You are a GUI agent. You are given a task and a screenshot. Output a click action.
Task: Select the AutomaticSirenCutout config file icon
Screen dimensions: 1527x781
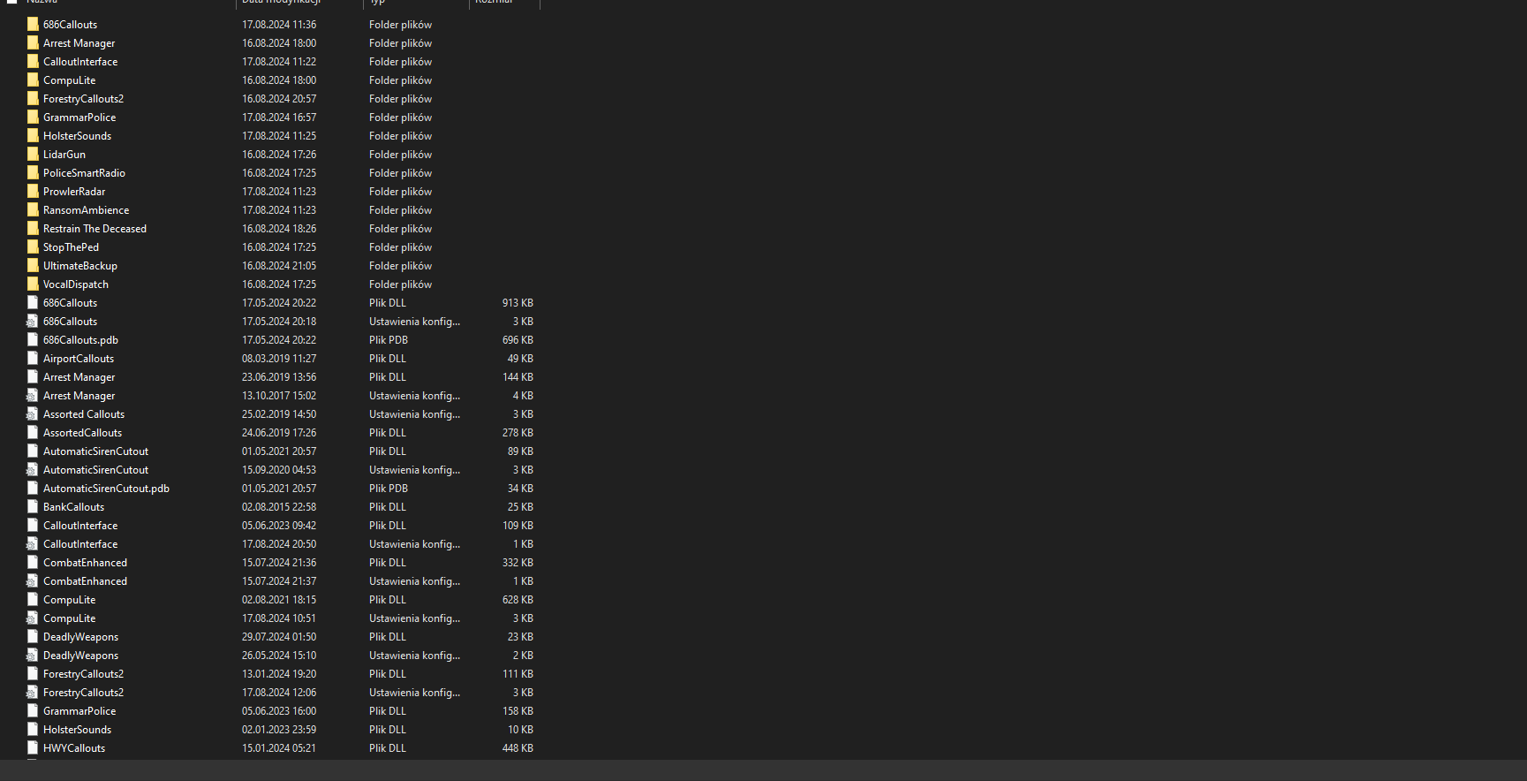click(33, 470)
